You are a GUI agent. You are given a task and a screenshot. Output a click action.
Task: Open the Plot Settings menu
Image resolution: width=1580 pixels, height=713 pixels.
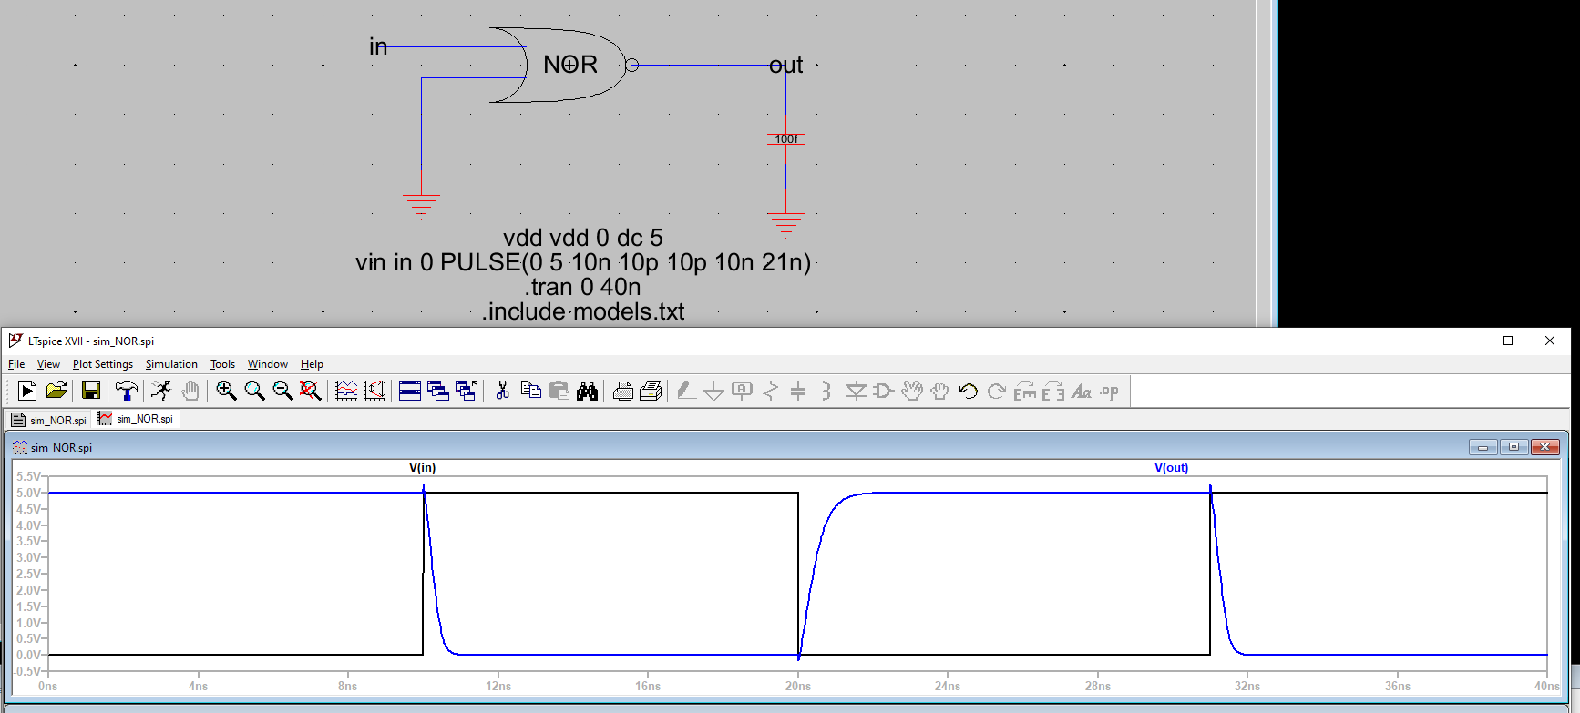coord(103,363)
